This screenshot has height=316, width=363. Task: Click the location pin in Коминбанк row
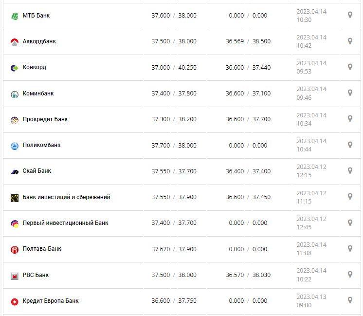(x=350, y=93)
